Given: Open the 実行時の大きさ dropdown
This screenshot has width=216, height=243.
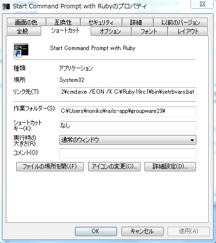Looking at the screenshot, I should (128, 140).
